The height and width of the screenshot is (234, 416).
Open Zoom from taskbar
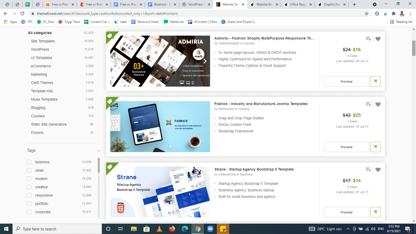(x=210, y=229)
